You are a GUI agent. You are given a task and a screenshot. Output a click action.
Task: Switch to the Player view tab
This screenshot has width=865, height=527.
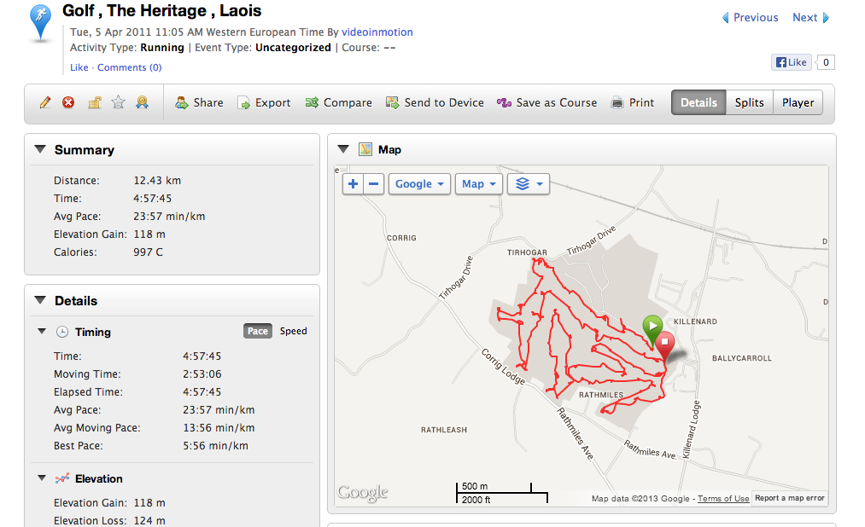pos(798,102)
